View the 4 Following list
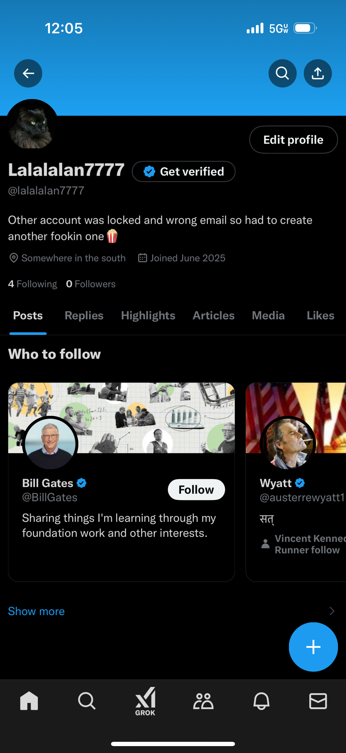 pyautogui.click(x=32, y=284)
